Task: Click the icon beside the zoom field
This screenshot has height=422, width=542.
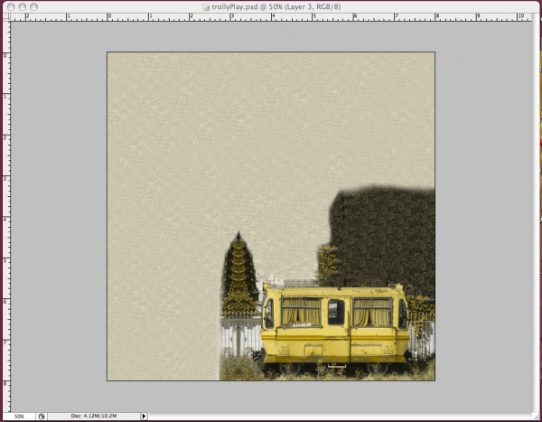Action: 42,416
